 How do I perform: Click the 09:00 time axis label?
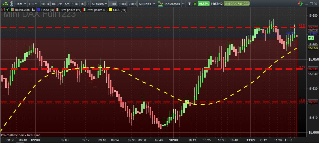(x=35, y=140)
